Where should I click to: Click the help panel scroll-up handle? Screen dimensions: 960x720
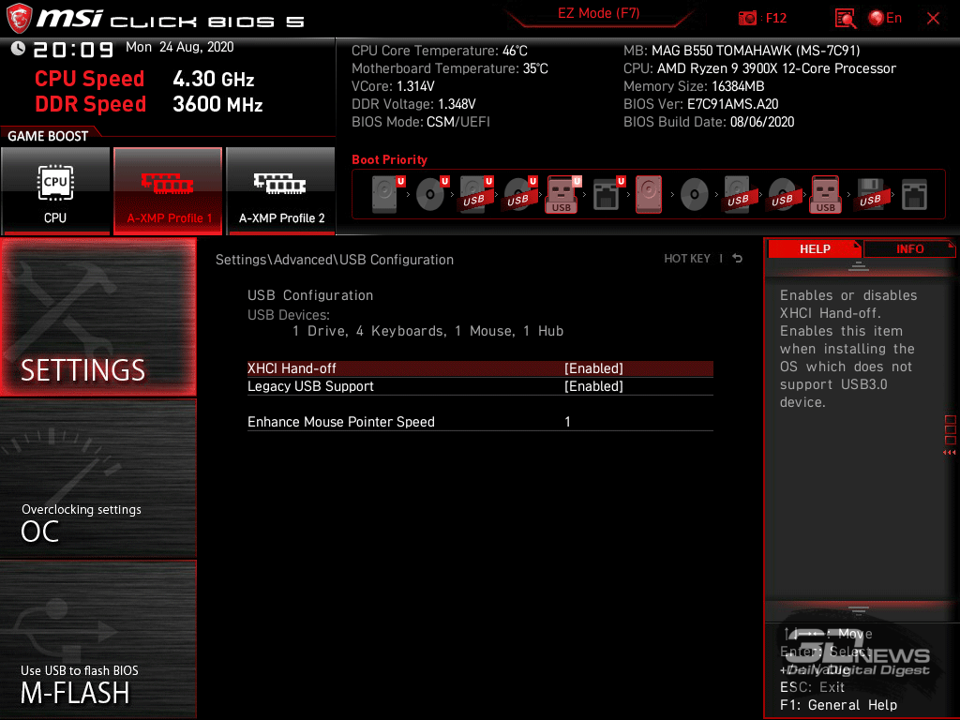(859, 266)
